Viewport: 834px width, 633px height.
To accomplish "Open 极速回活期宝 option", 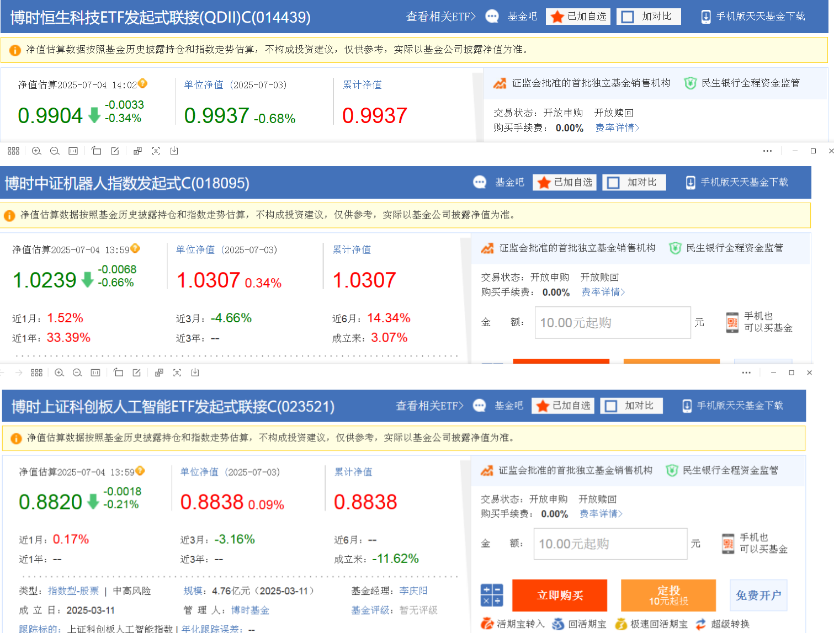I will (x=651, y=624).
